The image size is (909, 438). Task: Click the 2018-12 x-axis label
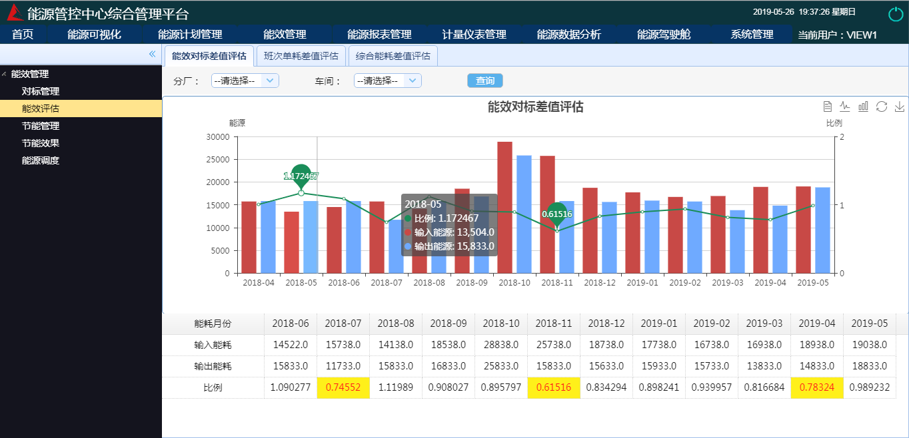point(601,282)
